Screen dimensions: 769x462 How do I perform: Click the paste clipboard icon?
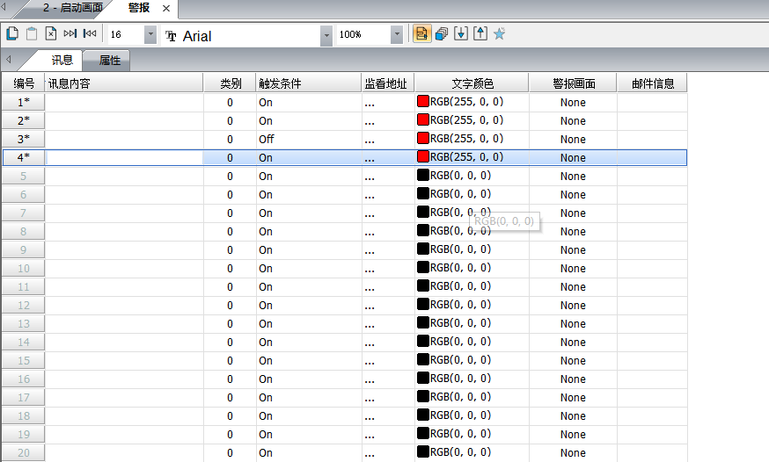pyautogui.click(x=32, y=34)
